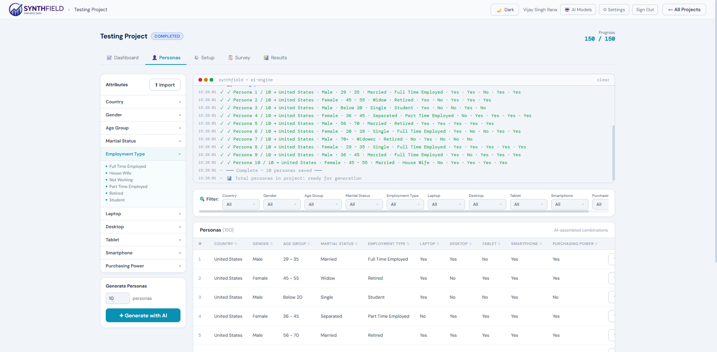This screenshot has height=352, width=717.
Task: Open the Smartphone filter dropdown
Action: pyautogui.click(x=570, y=204)
